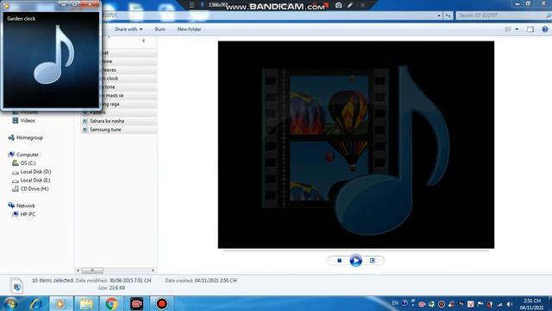Play the previewed audio file

coord(355,261)
